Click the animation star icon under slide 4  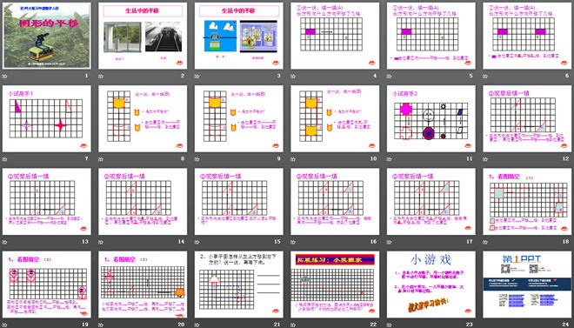[293, 77]
